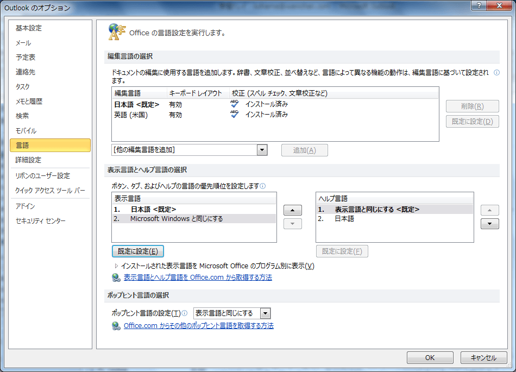Image resolution: width=516 pixels, height=372 pixels.
Task: Click the 削除(R) button
Action: coord(472,106)
